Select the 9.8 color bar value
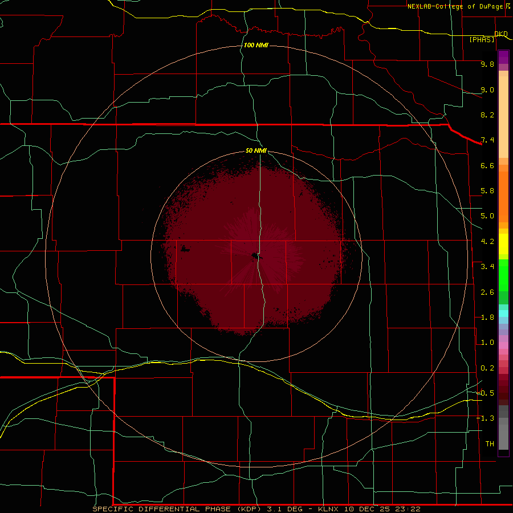 tap(487, 64)
